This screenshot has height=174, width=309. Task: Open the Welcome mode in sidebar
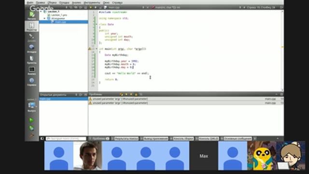31,15
